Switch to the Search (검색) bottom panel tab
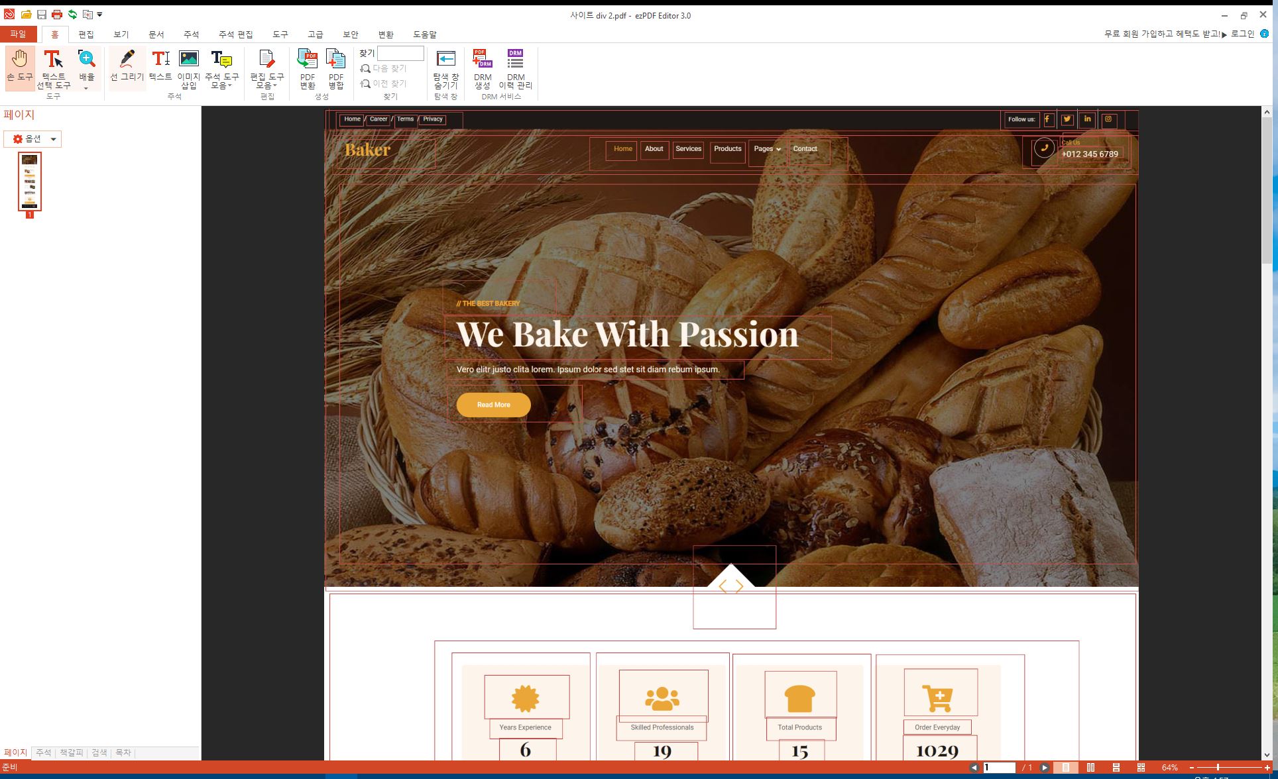 tap(99, 753)
